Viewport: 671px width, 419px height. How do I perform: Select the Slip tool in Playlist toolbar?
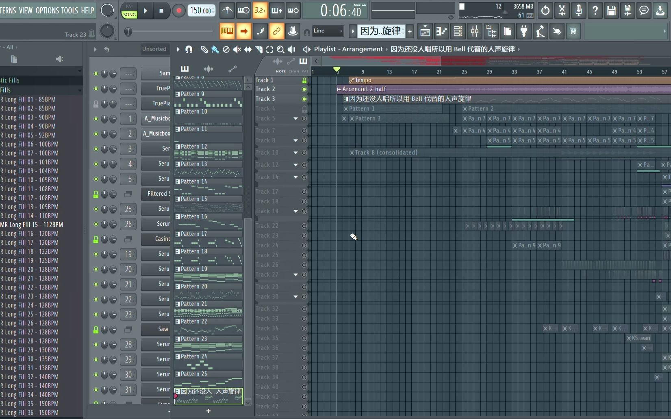click(248, 50)
